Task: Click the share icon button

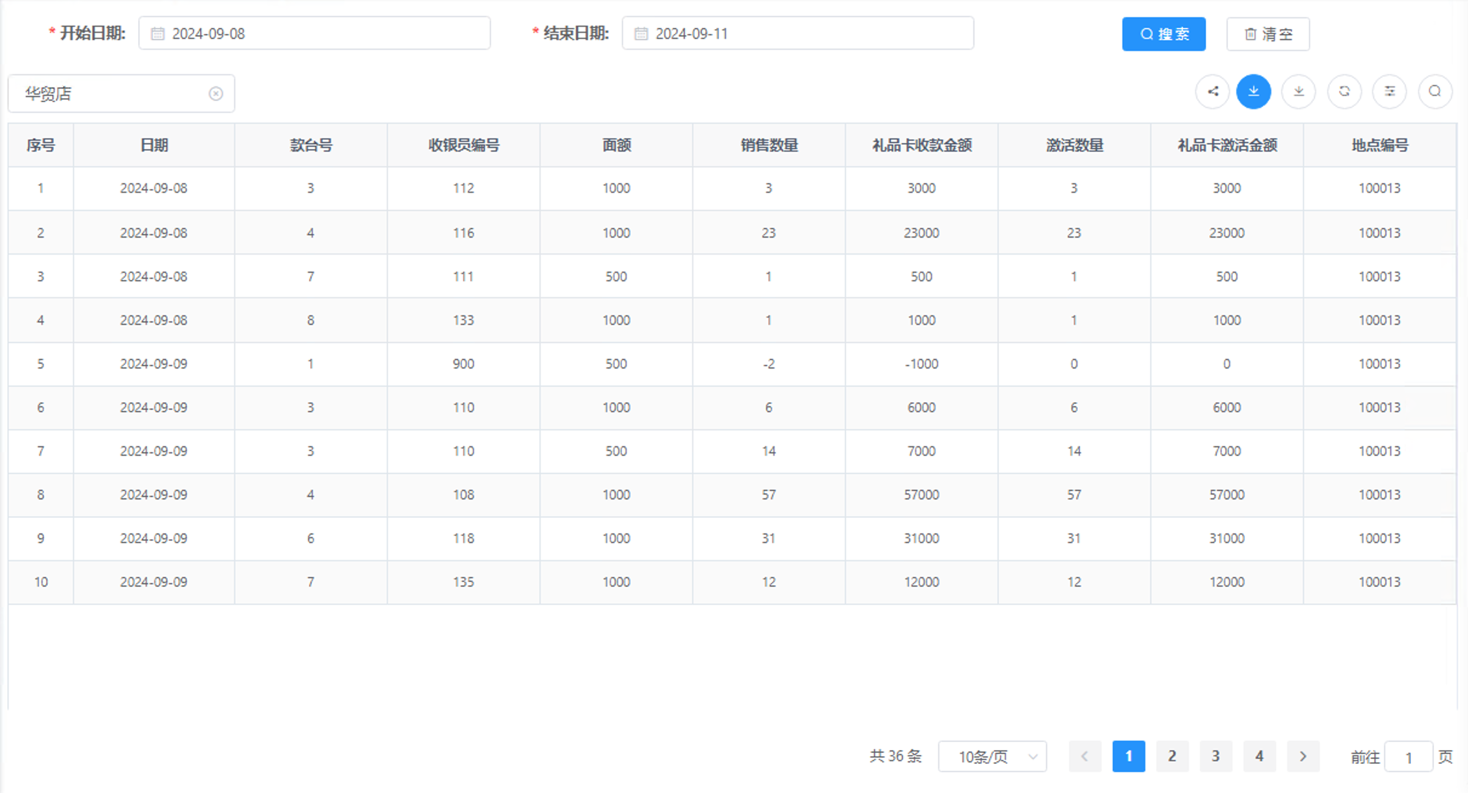Action: pyautogui.click(x=1212, y=92)
